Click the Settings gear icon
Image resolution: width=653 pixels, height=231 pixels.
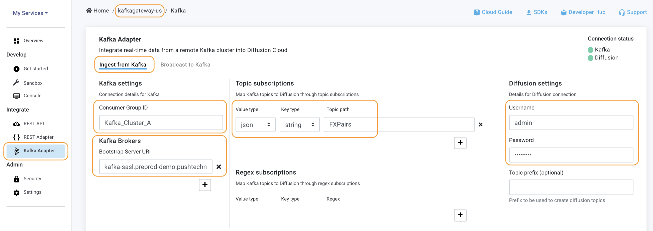click(17, 192)
